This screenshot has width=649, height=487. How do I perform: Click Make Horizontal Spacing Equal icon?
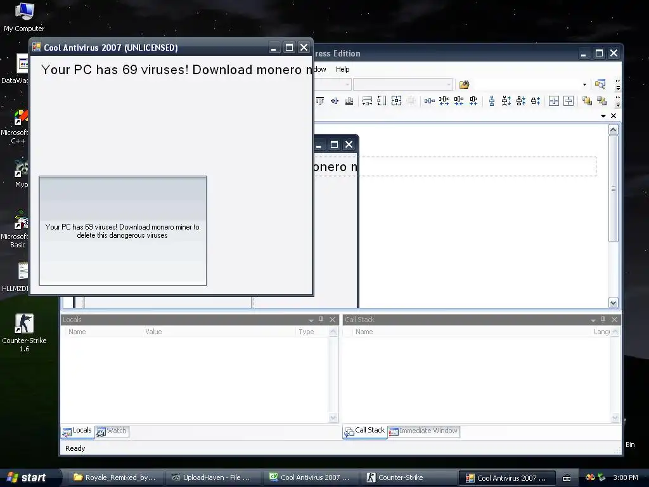click(430, 101)
